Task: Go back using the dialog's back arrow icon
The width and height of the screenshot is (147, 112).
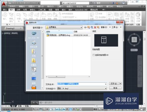Action: coord(85,27)
